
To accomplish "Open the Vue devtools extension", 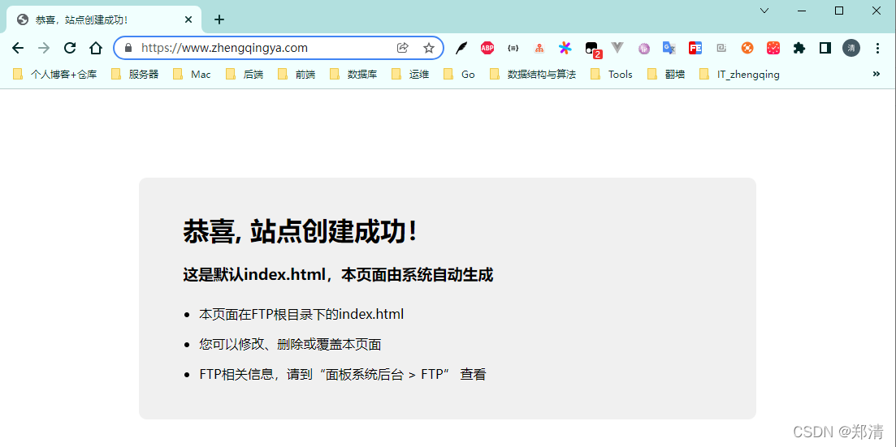I will pyautogui.click(x=617, y=48).
